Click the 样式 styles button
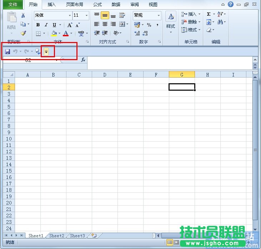This screenshot has width=261, height=249. (x=171, y=21)
